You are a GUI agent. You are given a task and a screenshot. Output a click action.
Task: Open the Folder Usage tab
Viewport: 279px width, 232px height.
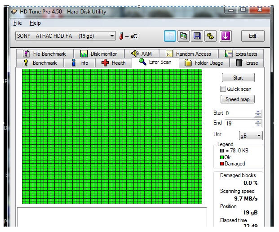pyautogui.click(x=204, y=63)
